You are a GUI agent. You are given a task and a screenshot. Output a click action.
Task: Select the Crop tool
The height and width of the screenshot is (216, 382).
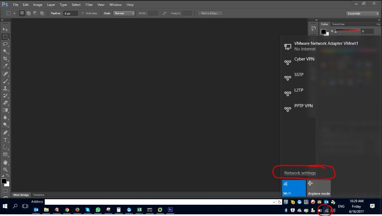click(x=5, y=58)
